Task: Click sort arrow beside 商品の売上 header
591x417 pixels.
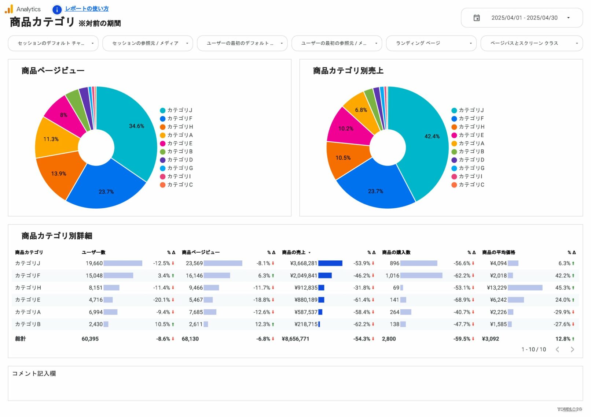Action: (309, 253)
